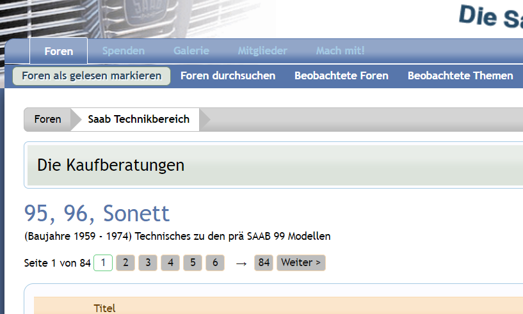Go to page 3
523x314 pixels.
pyautogui.click(x=148, y=263)
